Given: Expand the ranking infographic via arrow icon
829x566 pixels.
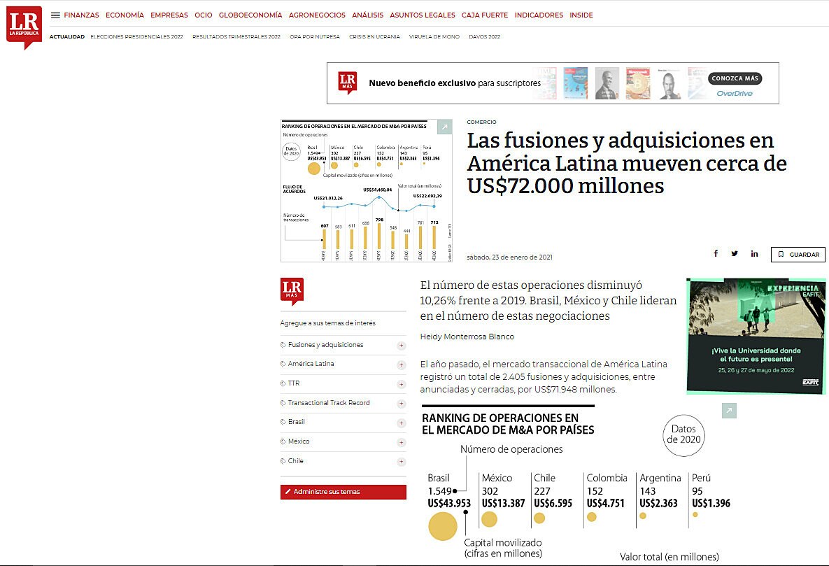Looking at the screenshot, I should tap(729, 411).
